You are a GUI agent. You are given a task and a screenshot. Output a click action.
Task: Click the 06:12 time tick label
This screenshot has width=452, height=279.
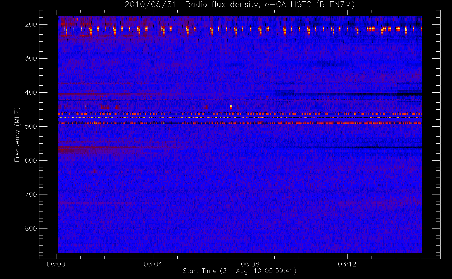[x=347, y=264]
